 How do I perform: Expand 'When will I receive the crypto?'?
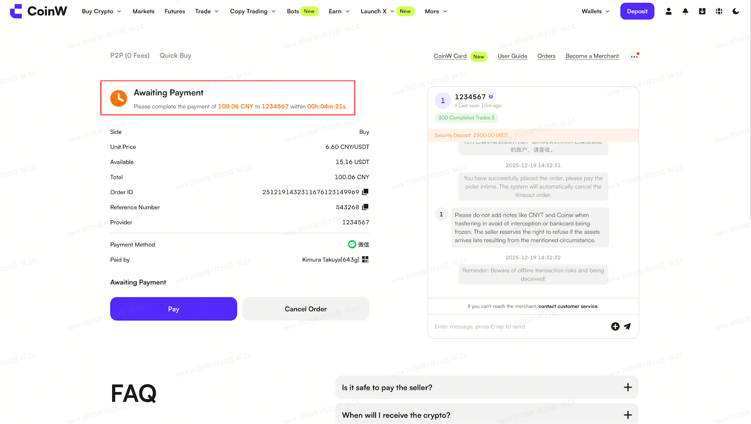click(628, 415)
